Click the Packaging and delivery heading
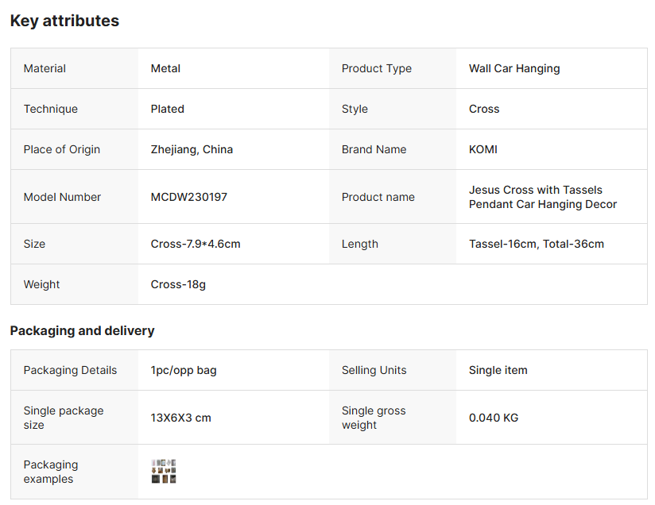This screenshot has height=505, width=655. pyautogui.click(x=82, y=330)
